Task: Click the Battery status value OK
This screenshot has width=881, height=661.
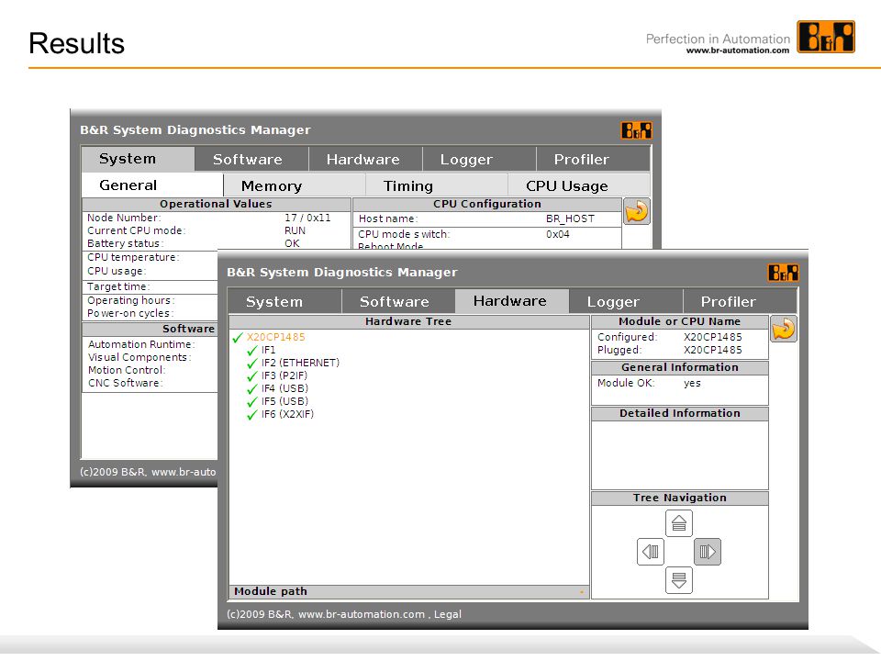Action: 292,243
